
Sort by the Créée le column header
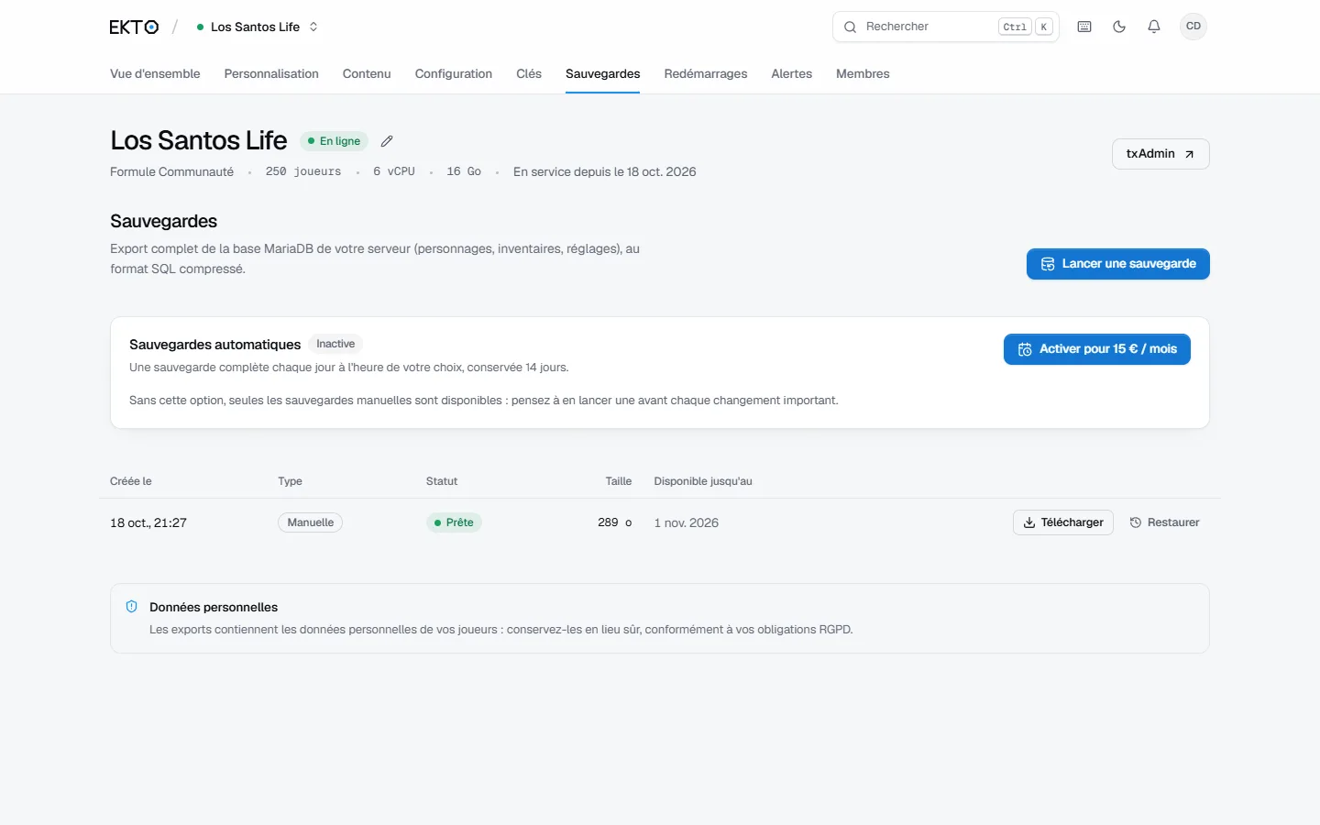tap(131, 481)
